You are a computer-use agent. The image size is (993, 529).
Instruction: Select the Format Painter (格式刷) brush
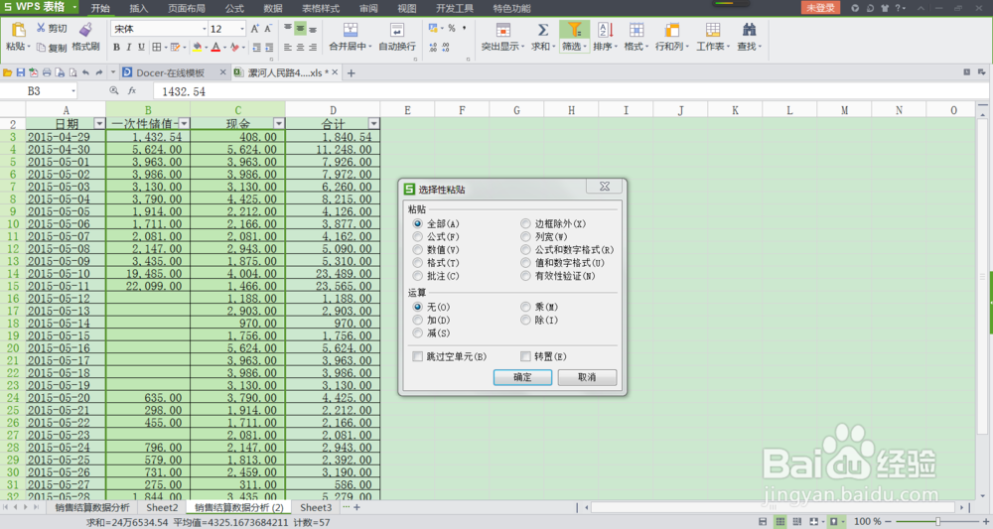pos(85,30)
